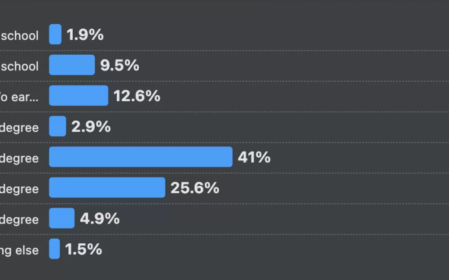The height and width of the screenshot is (280, 449).
Task: Click the blue bar valued at 1.9%
Action: click(55, 34)
